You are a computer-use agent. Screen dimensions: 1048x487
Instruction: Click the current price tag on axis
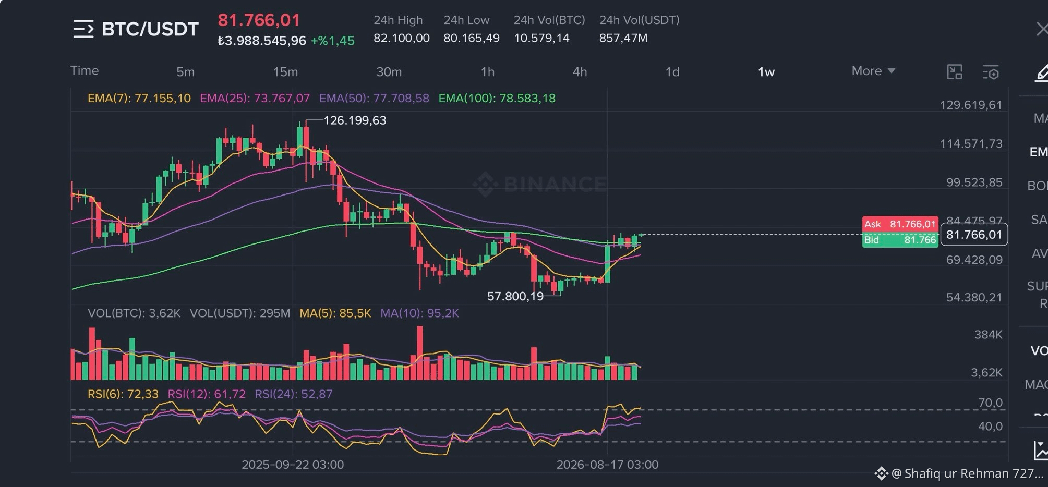click(x=974, y=235)
